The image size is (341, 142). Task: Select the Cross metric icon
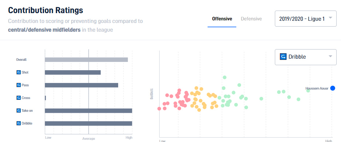[x=19, y=98]
